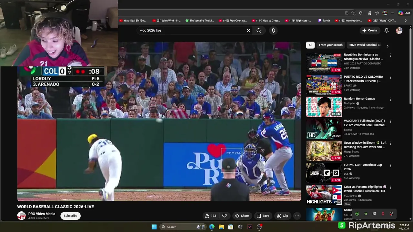Image resolution: width=413 pixels, height=232 pixels.
Task: Open the Fix: Vampire The M... bookmark
Action: [200, 21]
